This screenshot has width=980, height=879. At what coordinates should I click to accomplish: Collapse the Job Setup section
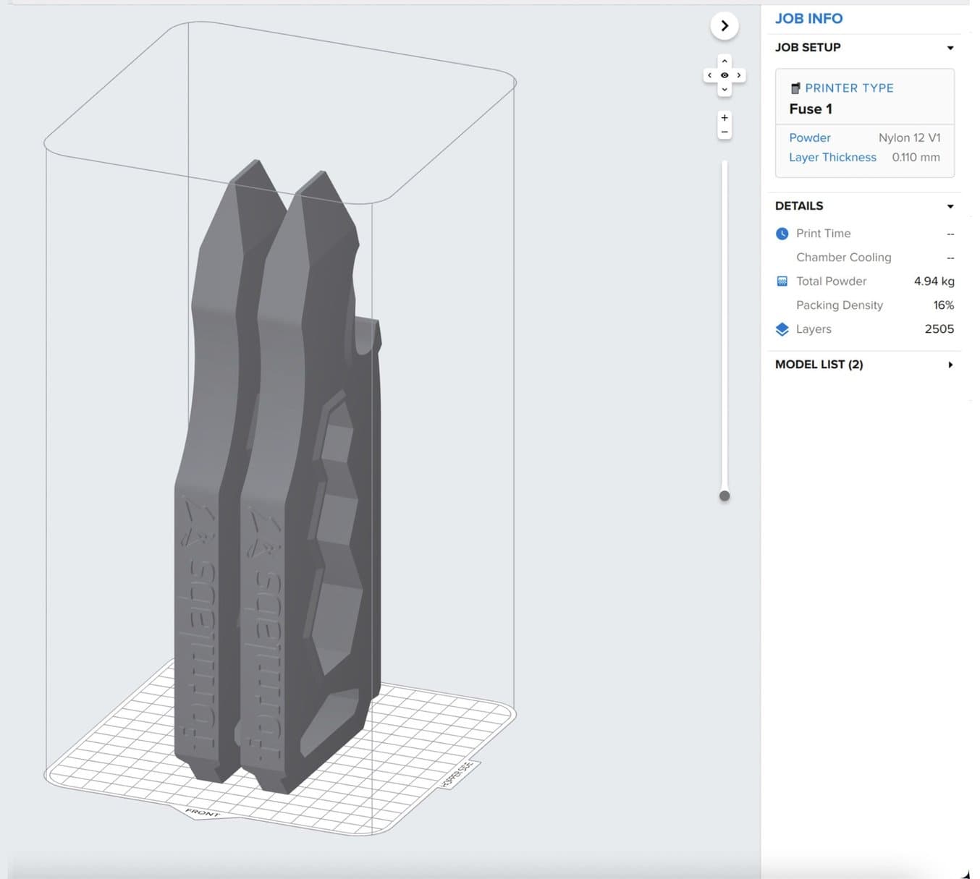point(950,48)
